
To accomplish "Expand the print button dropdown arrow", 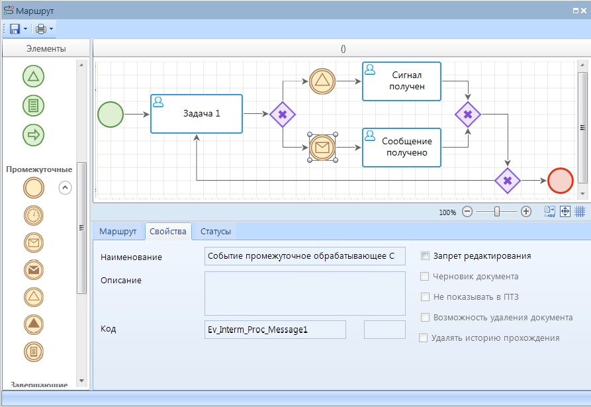I will coord(51,29).
